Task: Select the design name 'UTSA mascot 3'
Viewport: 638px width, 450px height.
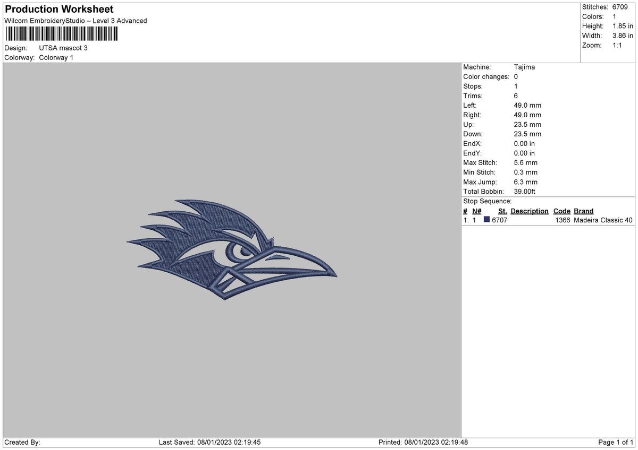Action: pos(63,48)
